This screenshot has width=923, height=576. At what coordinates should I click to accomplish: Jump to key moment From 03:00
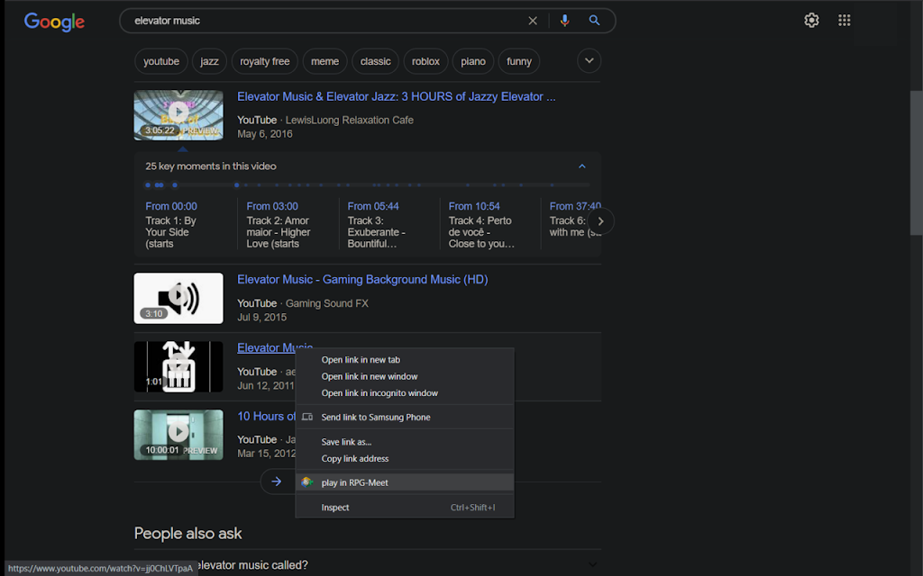[x=272, y=206]
